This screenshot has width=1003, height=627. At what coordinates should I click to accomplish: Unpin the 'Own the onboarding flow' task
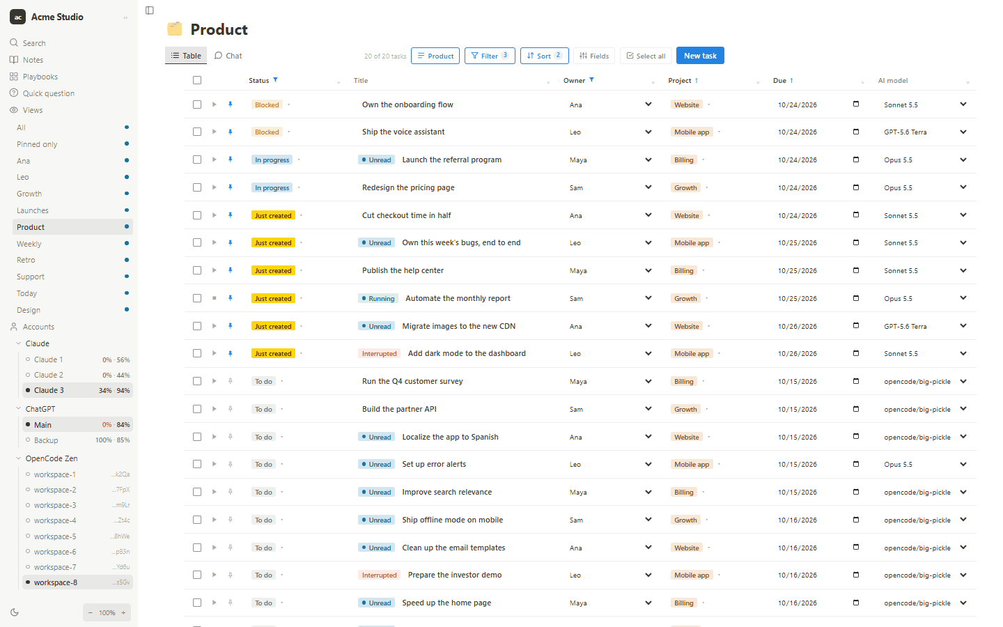coord(231,104)
